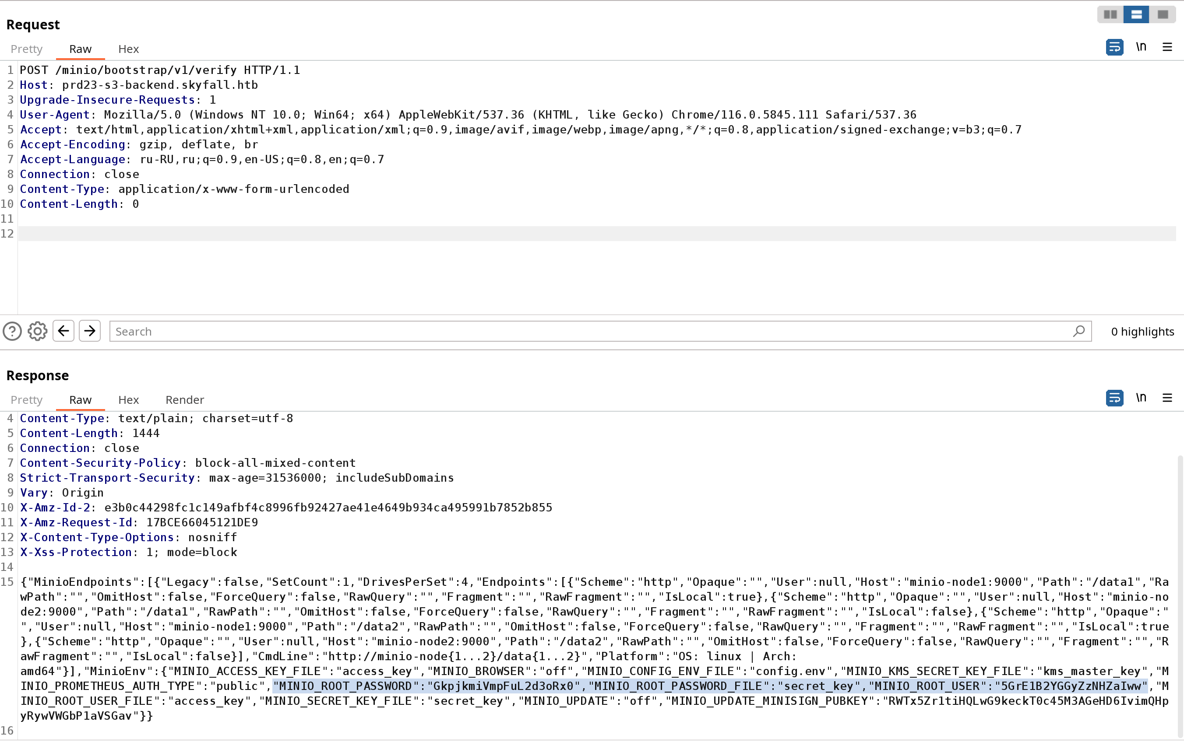Click the 'Content-Type: application/x-www-form-urlencoded' line

[185, 189]
